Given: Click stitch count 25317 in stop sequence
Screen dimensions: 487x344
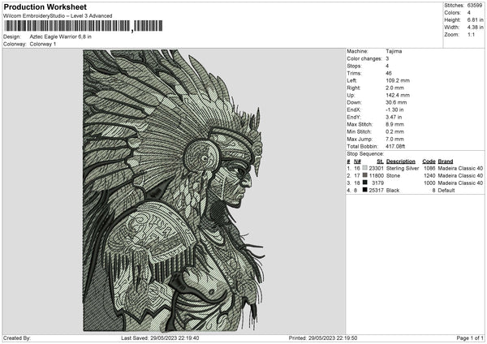Looking at the screenshot, I should (x=377, y=191).
